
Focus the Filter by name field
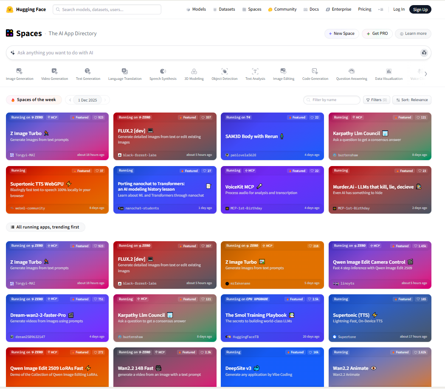point(332,100)
